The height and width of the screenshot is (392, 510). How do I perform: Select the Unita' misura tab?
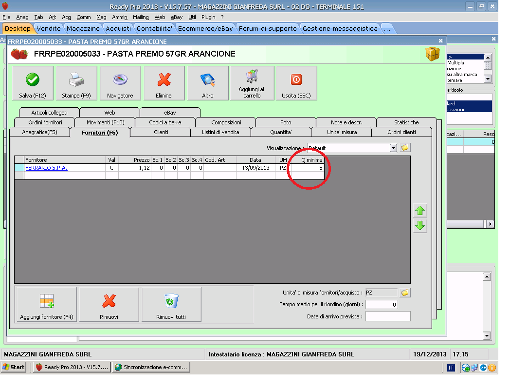pyautogui.click(x=342, y=132)
